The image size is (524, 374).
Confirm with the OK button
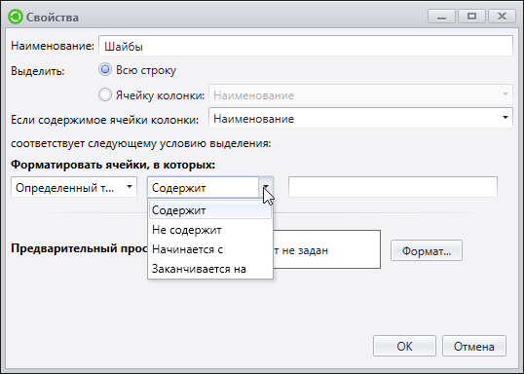pyautogui.click(x=405, y=347)
